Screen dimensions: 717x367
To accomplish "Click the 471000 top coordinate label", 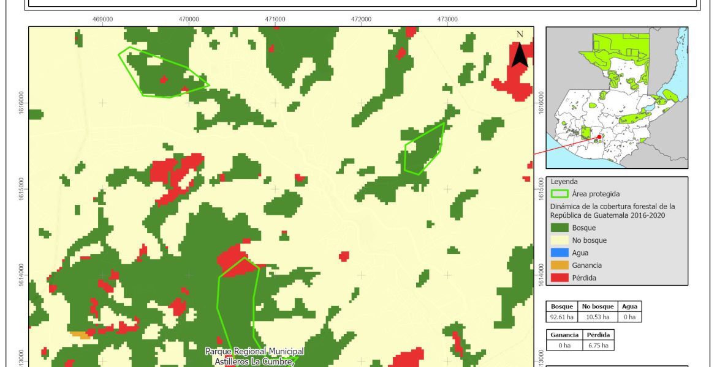I will click(275, 20).
